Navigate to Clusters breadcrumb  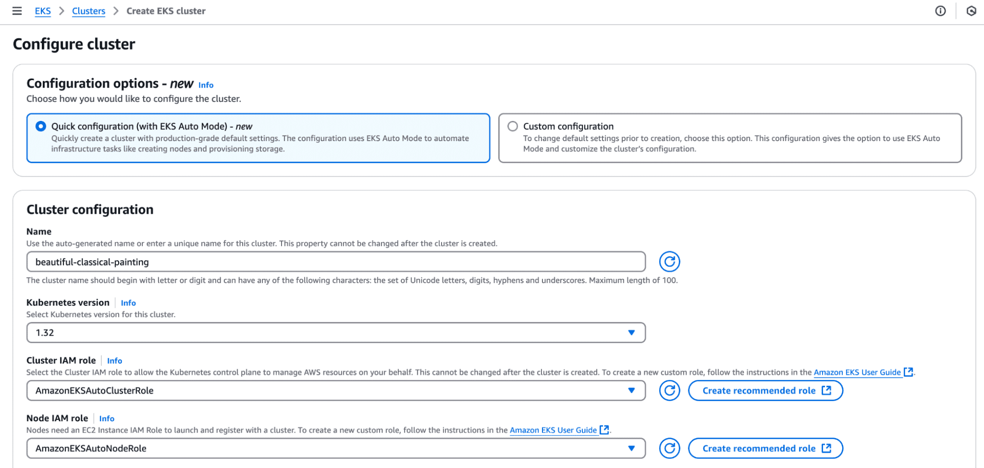coord(89,11)
